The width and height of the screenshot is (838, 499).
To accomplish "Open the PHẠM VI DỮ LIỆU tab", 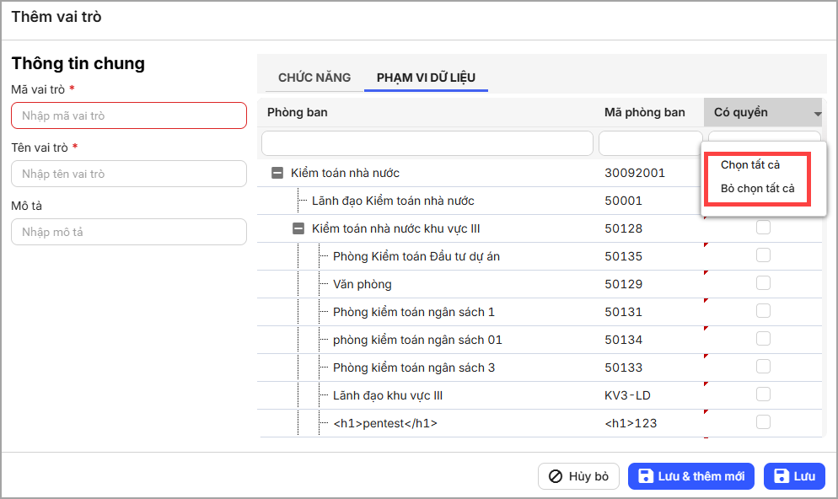I will point(426,78).
